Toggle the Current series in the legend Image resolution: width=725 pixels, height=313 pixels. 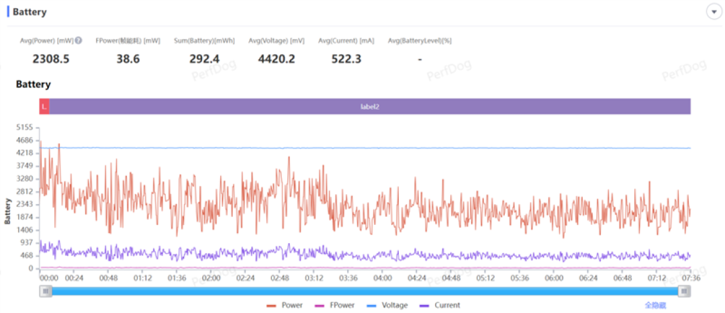coord(439,305)
